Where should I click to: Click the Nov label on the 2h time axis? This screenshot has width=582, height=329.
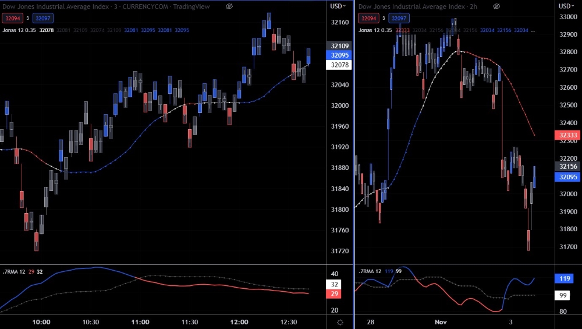point(441,322)
